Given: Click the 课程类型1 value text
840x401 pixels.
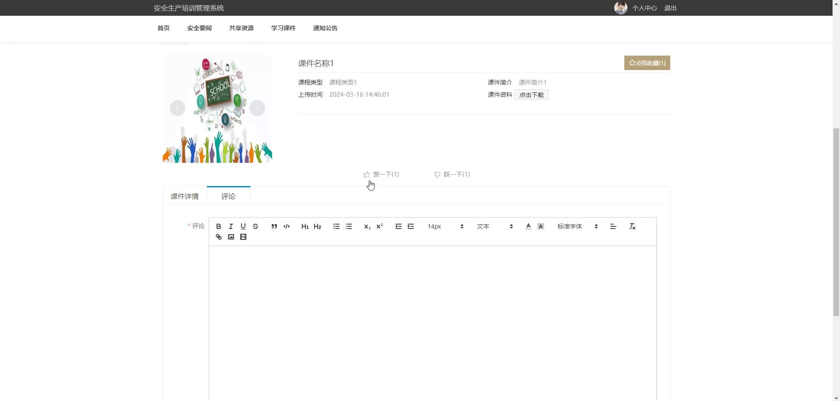Looking at the screenshot, I should [x=343, y=82].
